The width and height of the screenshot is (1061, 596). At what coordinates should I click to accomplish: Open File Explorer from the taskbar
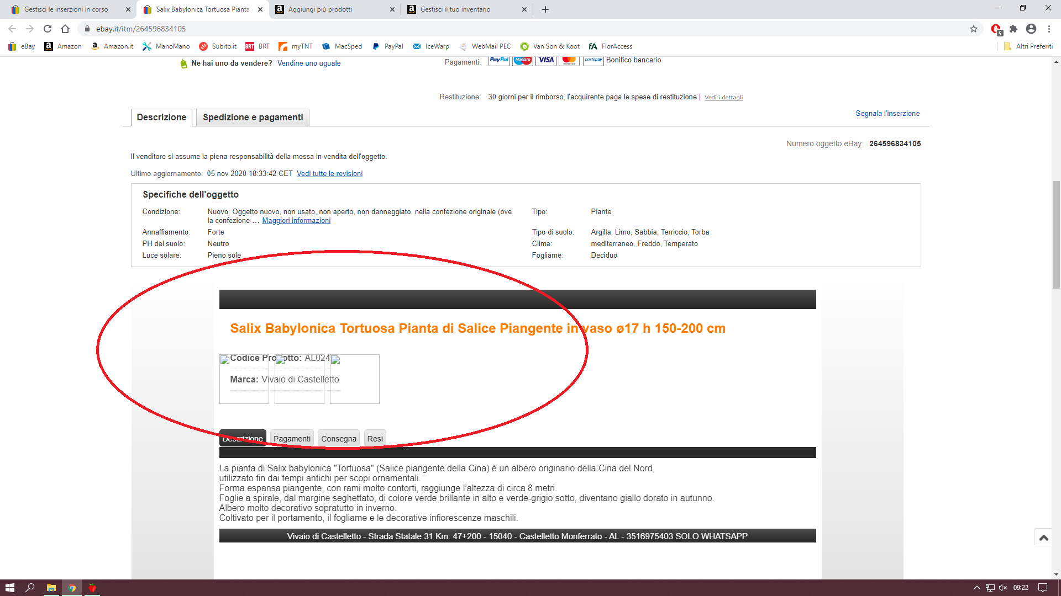coord(51,588)
